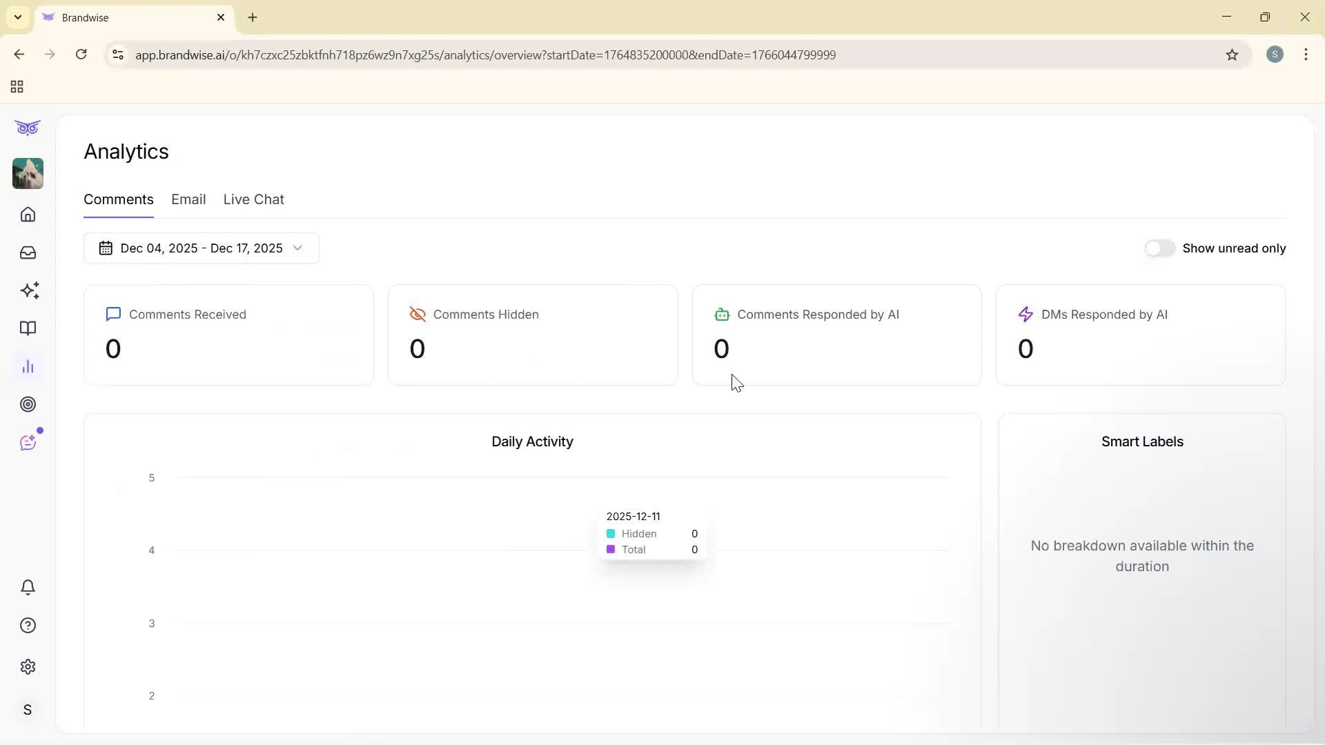Click the Analytics bar chart sidebar icon

point(28,366)
